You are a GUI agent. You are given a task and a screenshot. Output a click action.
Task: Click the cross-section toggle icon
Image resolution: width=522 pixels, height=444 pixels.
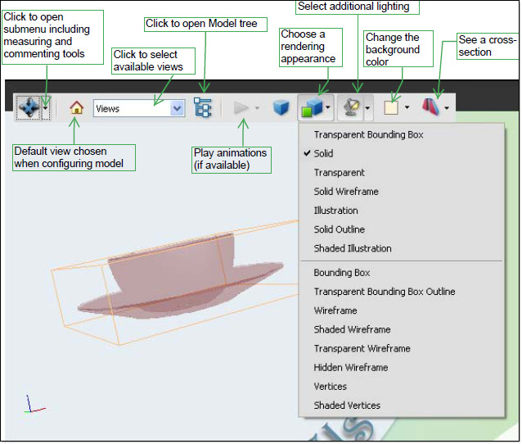tap(432, 107)
